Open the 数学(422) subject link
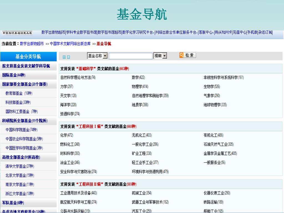Viewport: 284px width, 213px height. 138,77
